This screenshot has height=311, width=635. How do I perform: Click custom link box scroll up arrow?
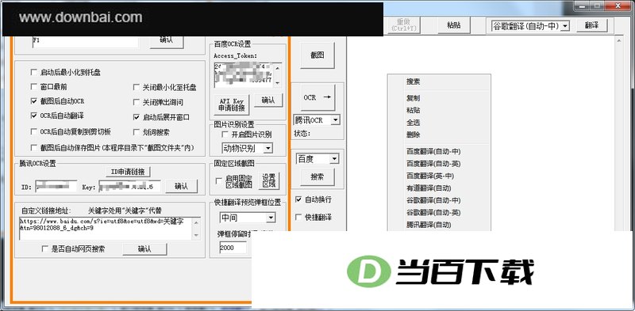(x=196, y=222)
